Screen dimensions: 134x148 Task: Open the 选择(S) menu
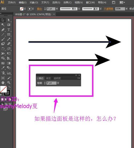coord(56,2)
